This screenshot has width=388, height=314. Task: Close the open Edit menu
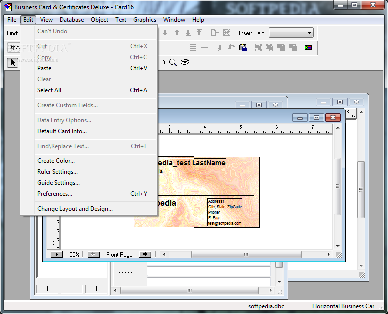pos(28,20)
